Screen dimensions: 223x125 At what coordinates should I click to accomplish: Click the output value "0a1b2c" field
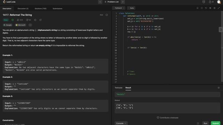coord(167,94)
